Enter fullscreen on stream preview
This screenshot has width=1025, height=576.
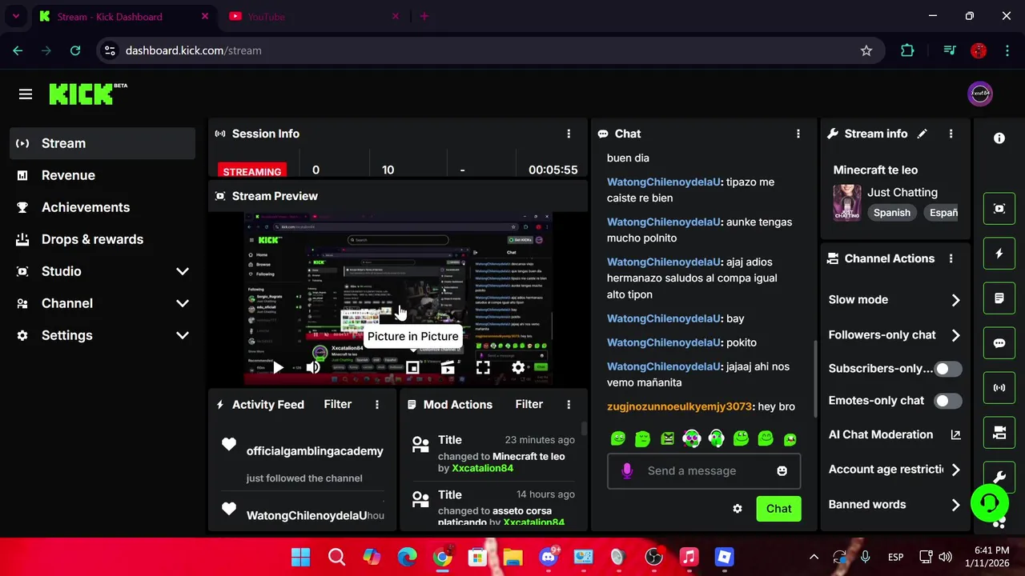point(483,368)
